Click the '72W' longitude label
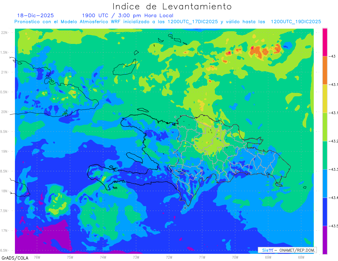 [169, 257]
